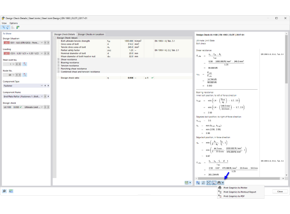Click the colored results diagram toolbar icon

pyautogui.click(x=18, y=27)
